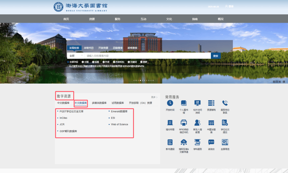
Task: Open 个人图书馆 book icon
Action: click(184, 103)
